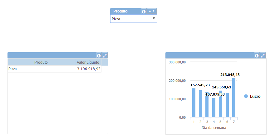270x139 pixels.
Task: Click the info icon on the table panel
Action: [x=99, y=56]
